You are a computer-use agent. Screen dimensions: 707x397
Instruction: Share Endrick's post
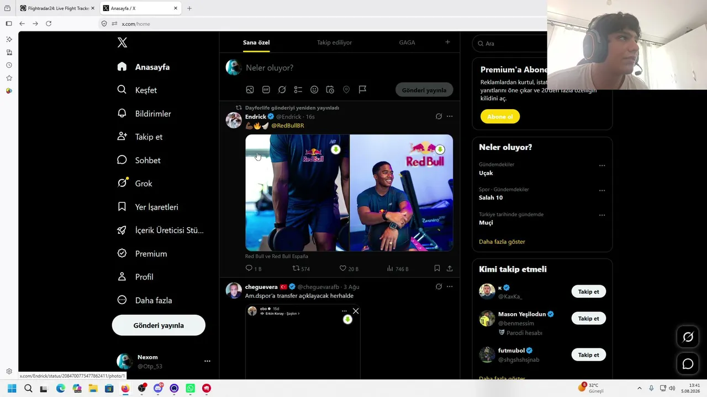(x=450, y=269)
